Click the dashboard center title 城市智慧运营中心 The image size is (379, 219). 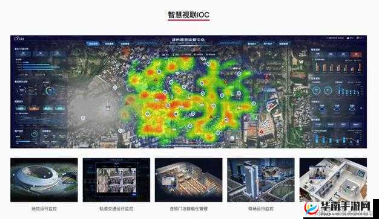[x=188, y=40]
